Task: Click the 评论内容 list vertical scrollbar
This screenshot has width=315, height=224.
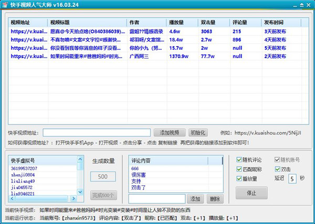Action: tap(223, 161)
